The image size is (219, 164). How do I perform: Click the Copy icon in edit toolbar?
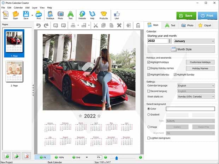pyautogui.click(x=103, y=25)
